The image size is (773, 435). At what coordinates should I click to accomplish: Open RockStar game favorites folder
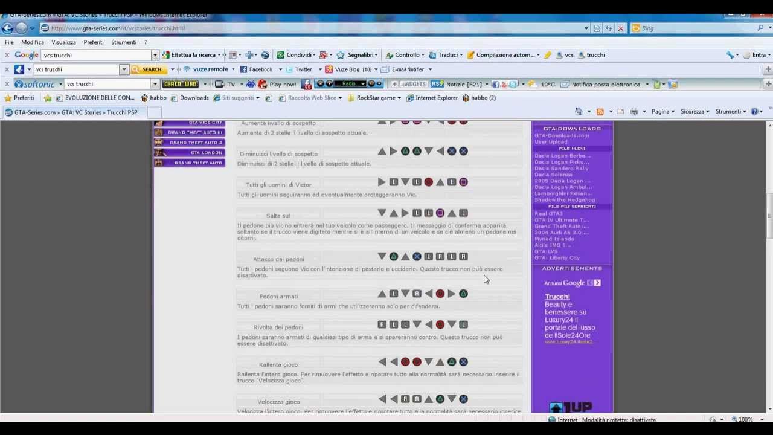click(x=374, y=98)
